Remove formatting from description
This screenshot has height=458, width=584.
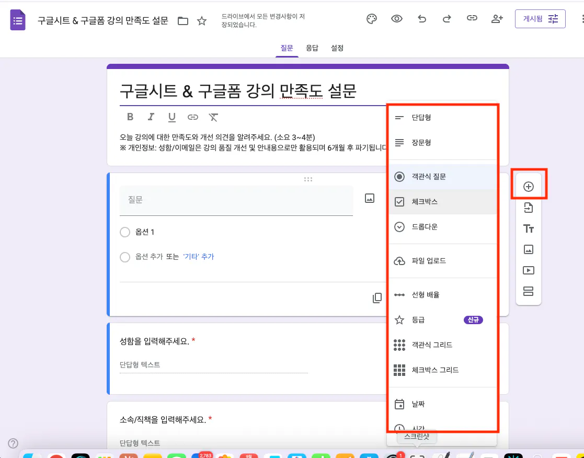pos(213,117)
